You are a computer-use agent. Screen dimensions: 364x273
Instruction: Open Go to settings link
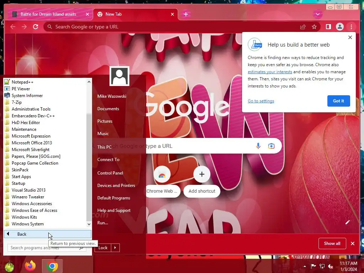coord(261,101)
